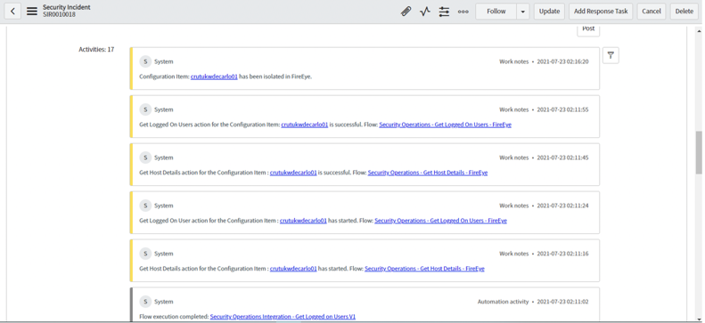The image size is (705, 323).
Task: Click System avatar on the 02:11:45 note
Action: point(145,157)
